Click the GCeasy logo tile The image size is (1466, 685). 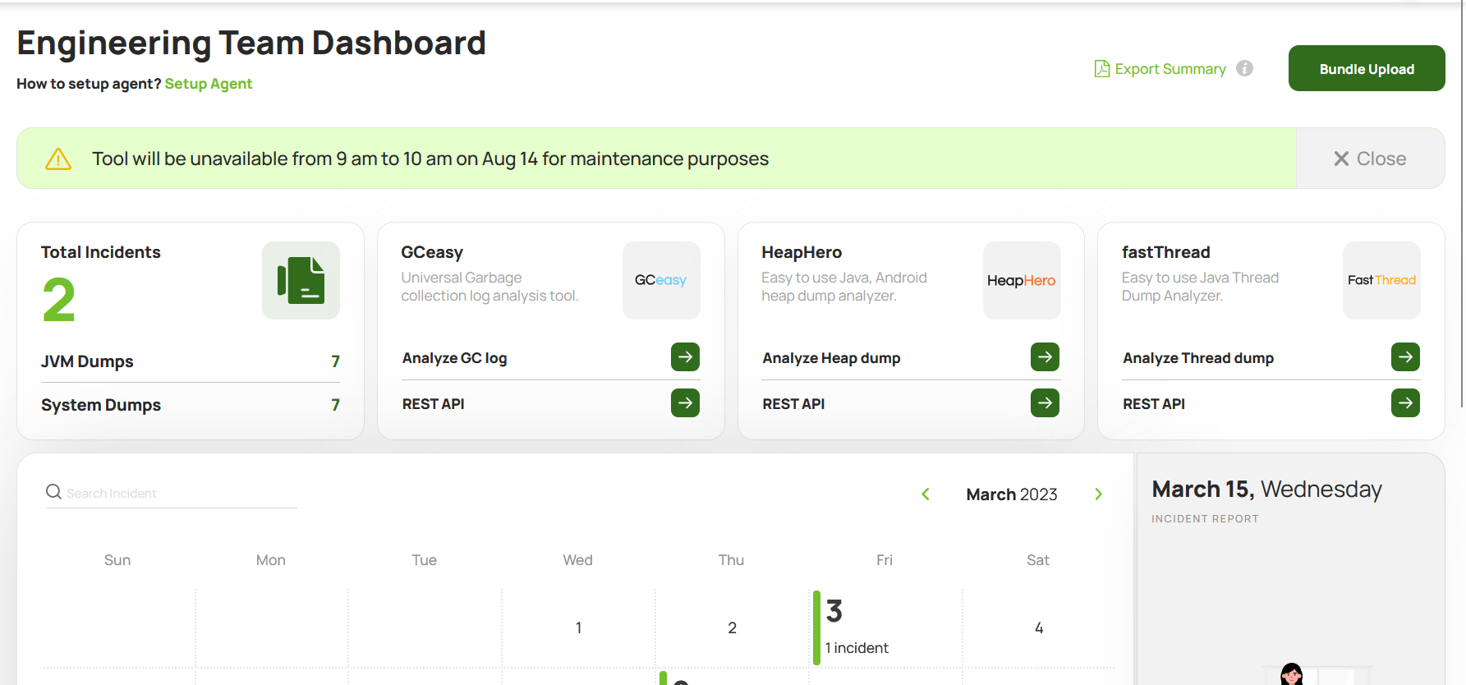[661, 280]
